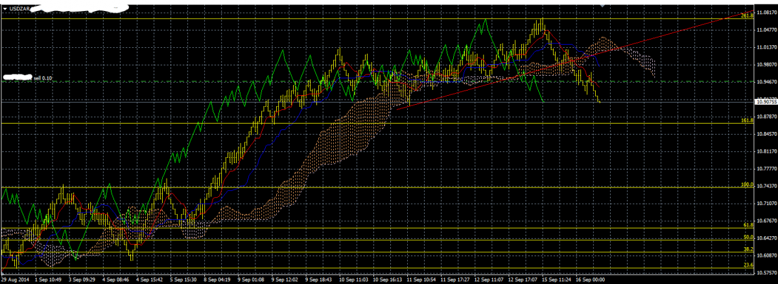
Task: Click the USDZAR symbol label
Action: [x=21, y=8]
